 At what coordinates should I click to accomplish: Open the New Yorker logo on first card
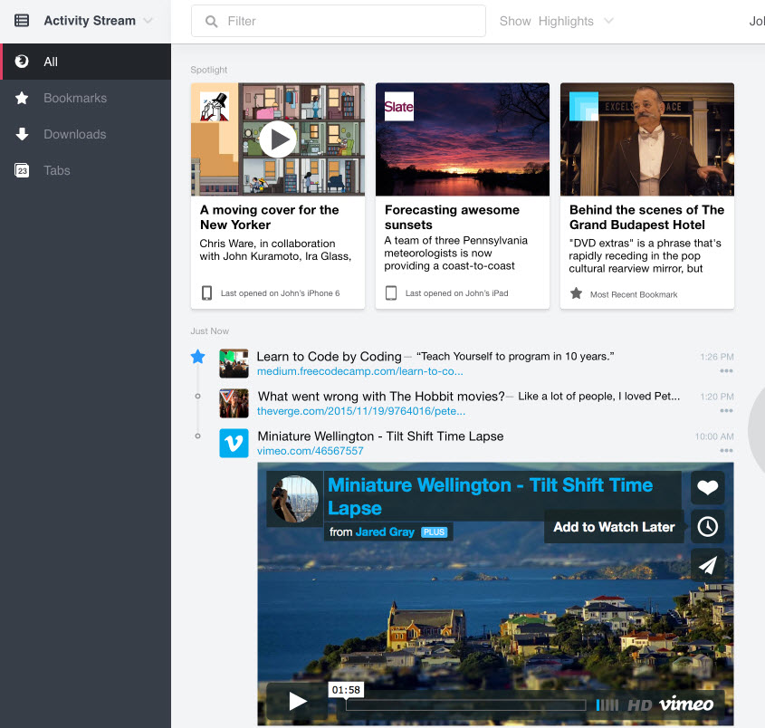click(x=215, y=106)
